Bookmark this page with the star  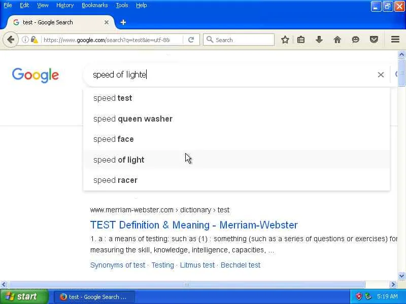point(285,40)
